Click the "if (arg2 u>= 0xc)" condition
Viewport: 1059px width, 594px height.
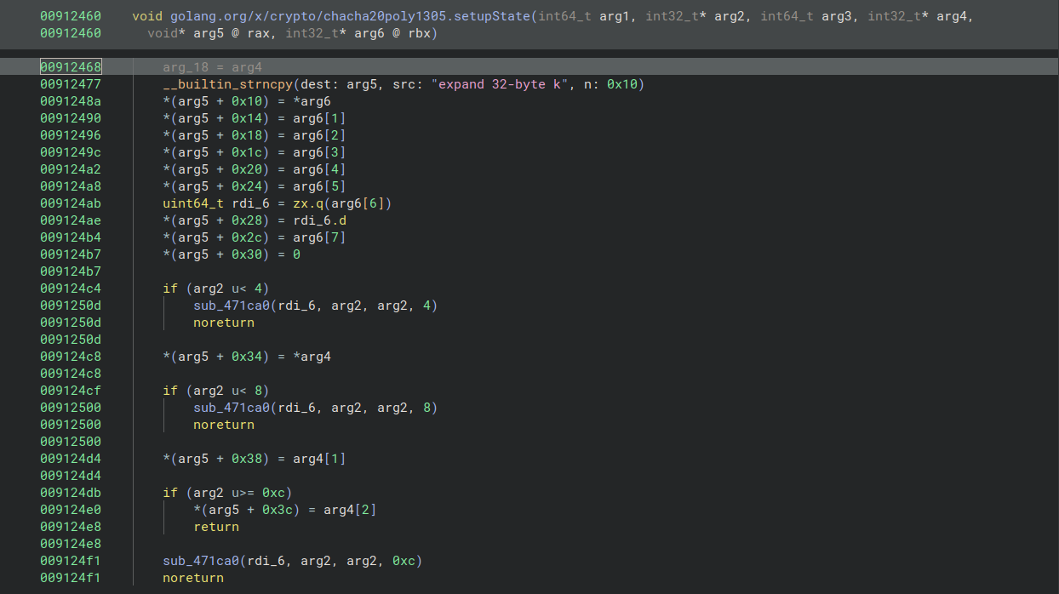[227, 493]
